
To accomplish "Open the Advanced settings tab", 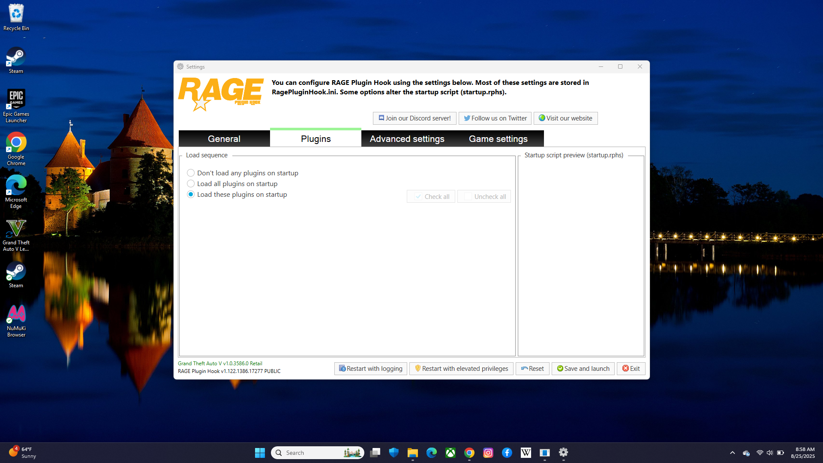I will (x=407, y=139).
